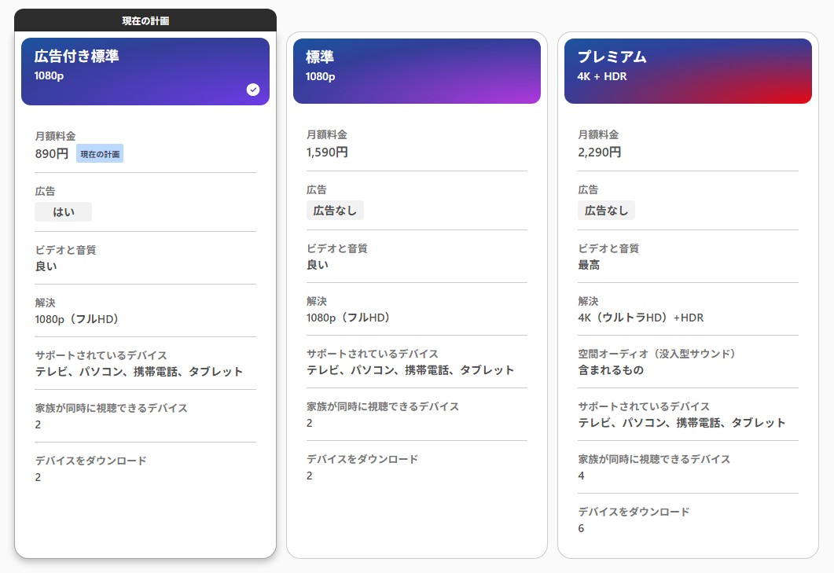Click supported devices list in 広告付き標準 plan

point(139,372)
